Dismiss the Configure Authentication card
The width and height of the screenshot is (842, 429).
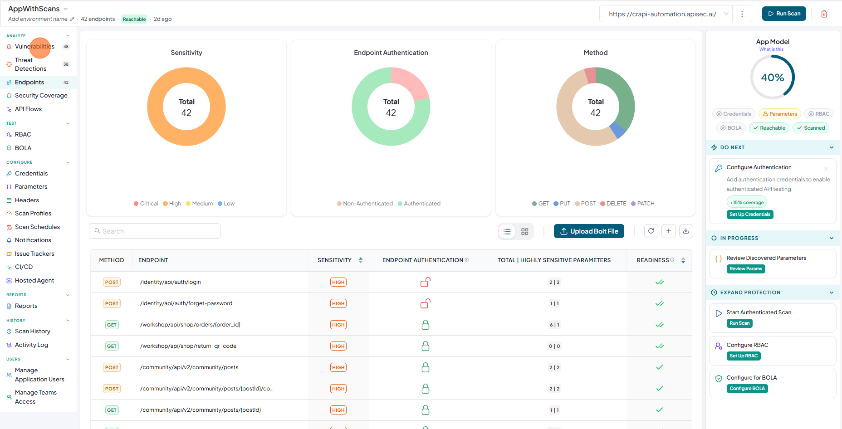pyautogui.click(x=826, y=169)
